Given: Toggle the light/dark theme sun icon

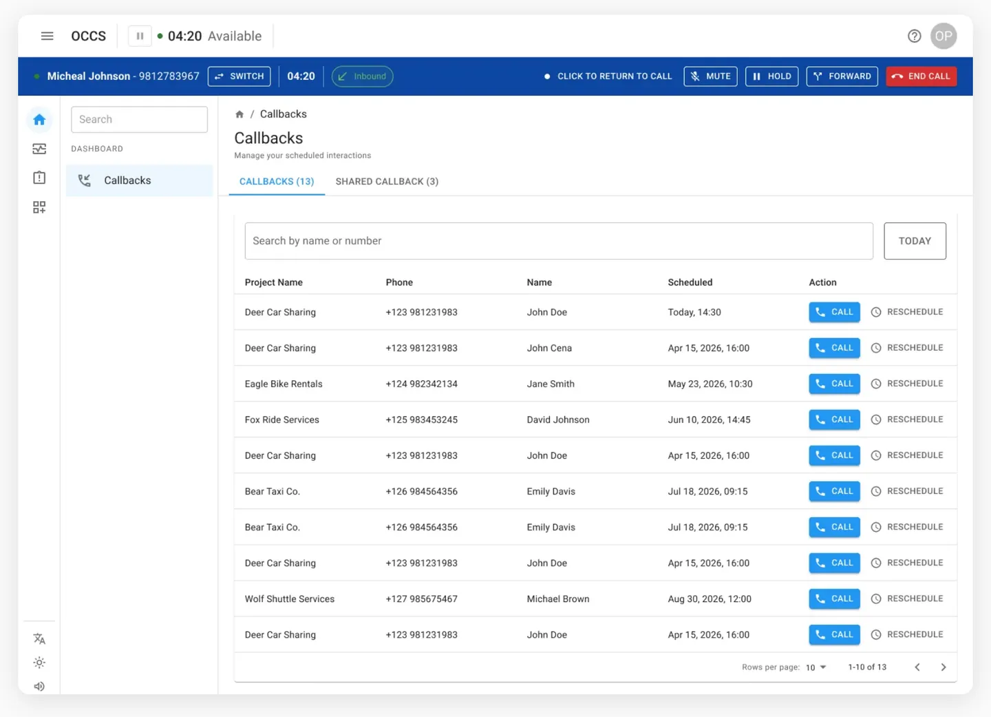Looking at the screenshot, I should point(39,663).
